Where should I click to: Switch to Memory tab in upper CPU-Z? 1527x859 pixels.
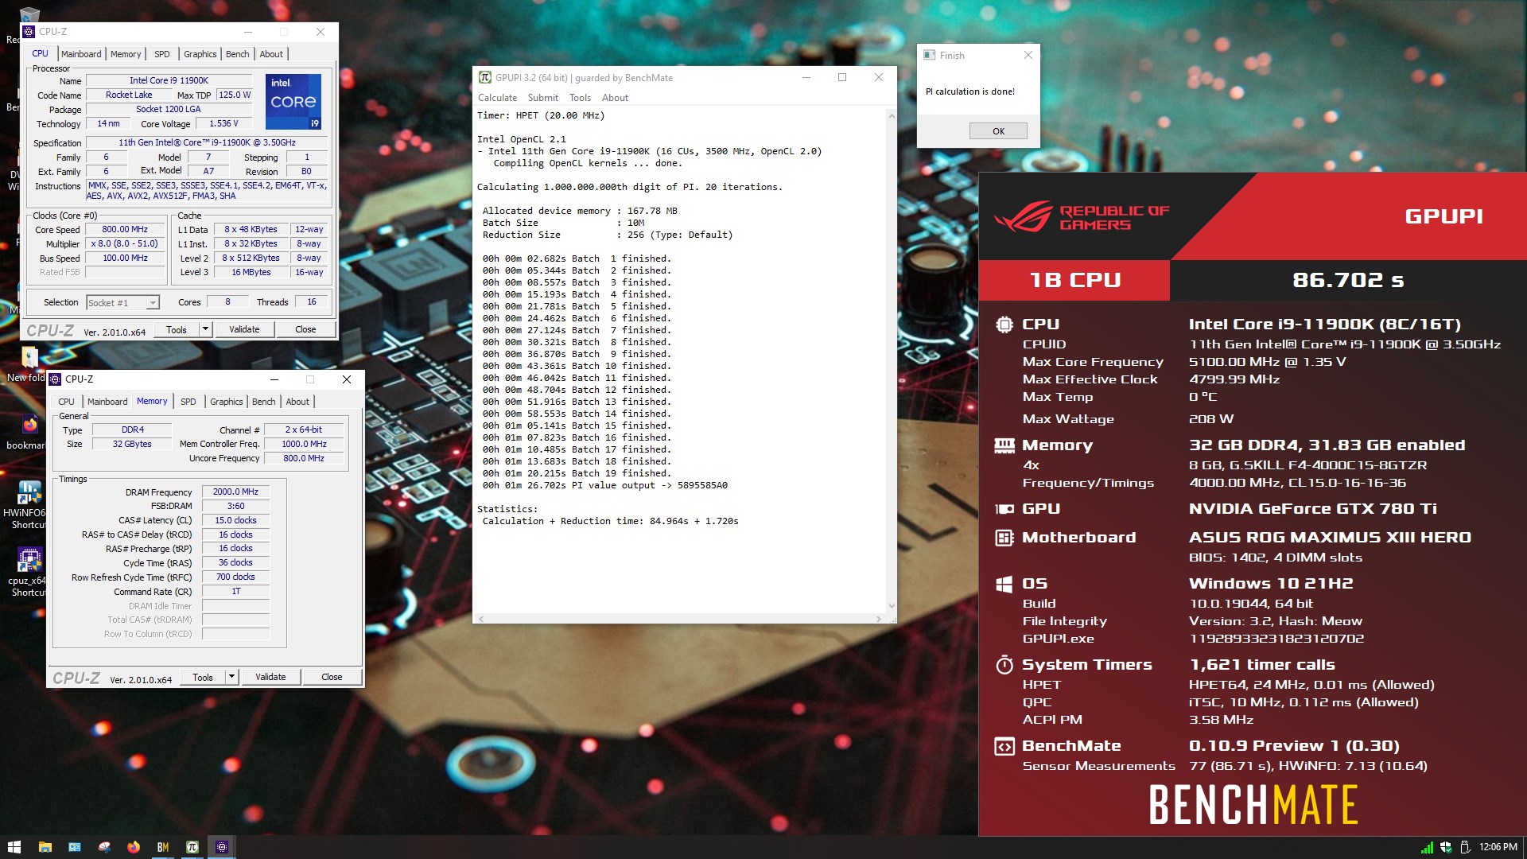pyautogui.click(x=126, y=54)
